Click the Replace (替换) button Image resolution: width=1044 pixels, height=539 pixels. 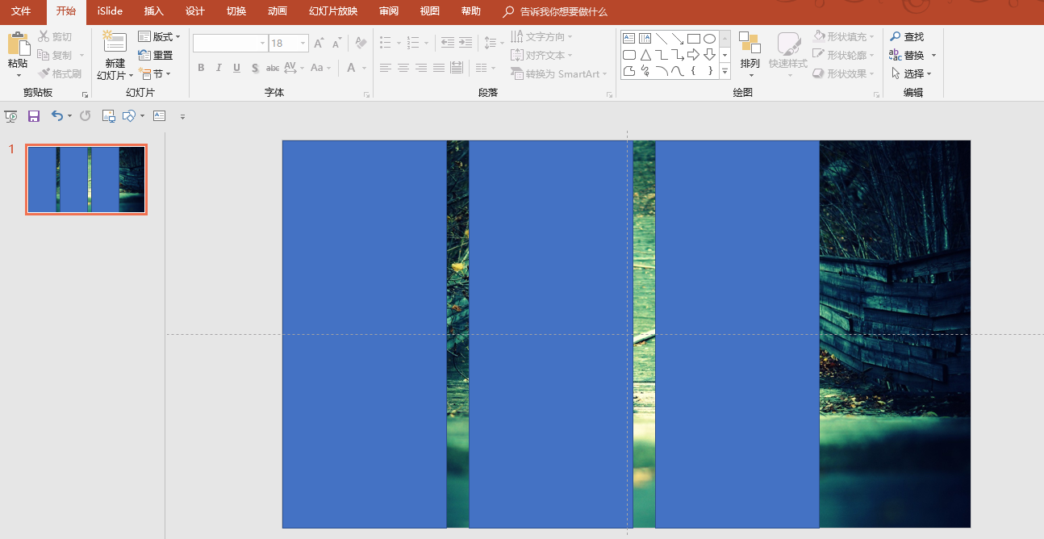point(907,55)
